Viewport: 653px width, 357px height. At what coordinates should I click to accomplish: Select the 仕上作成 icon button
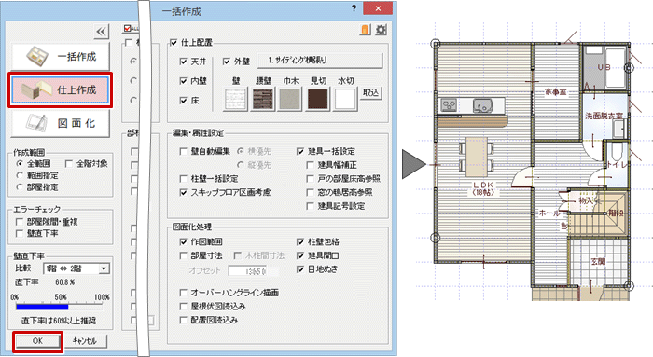click(61, 89)
